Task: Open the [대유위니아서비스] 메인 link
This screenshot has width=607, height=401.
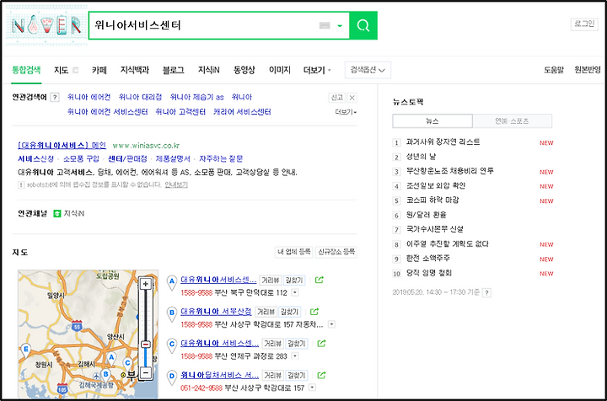Action: click(62, 146)
